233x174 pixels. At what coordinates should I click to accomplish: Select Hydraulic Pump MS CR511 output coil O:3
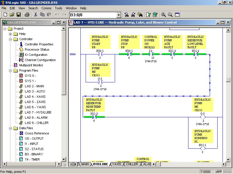[202, 117]
